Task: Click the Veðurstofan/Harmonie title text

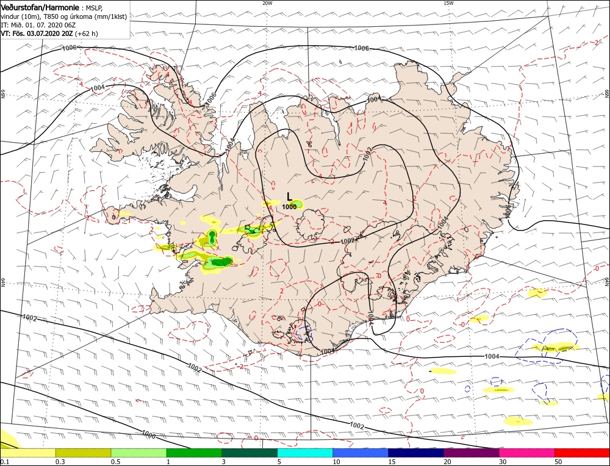Action: coord(40,7)
